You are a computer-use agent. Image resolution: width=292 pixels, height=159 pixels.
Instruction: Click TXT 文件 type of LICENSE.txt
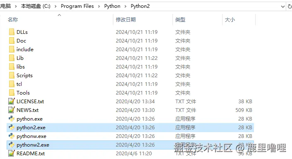coord(185,102)
